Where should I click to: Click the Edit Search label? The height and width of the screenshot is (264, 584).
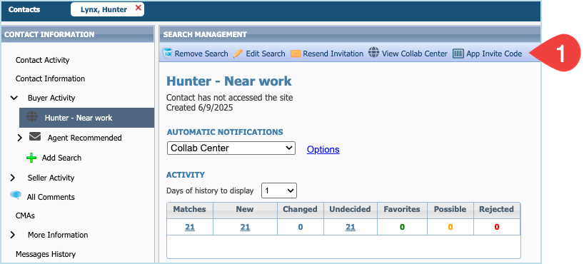tap(266, 54)
